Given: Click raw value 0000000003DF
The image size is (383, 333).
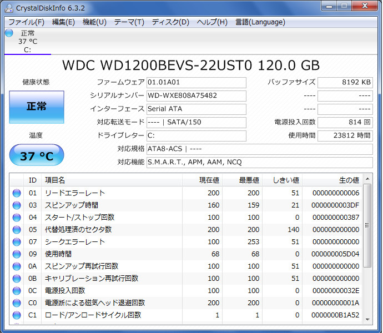Looking at the screenshot, I should (x=335, y=205).
